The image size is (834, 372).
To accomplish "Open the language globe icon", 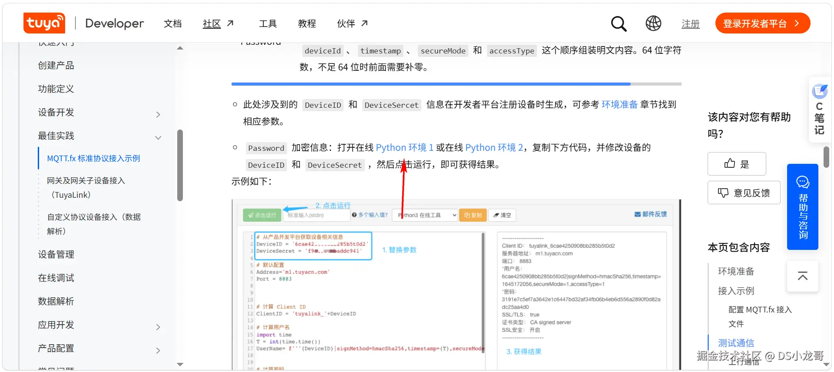I will [653, 23].
